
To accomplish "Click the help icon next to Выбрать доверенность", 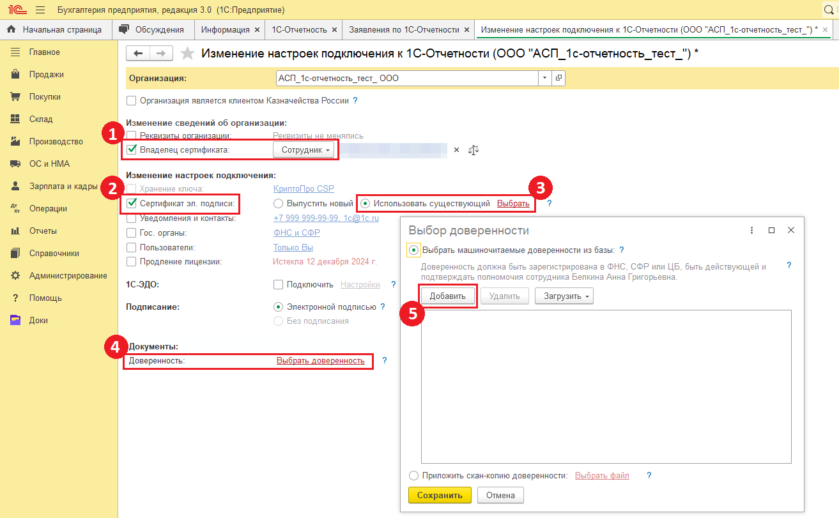I will pyautogui.click(x=385, y=361).
